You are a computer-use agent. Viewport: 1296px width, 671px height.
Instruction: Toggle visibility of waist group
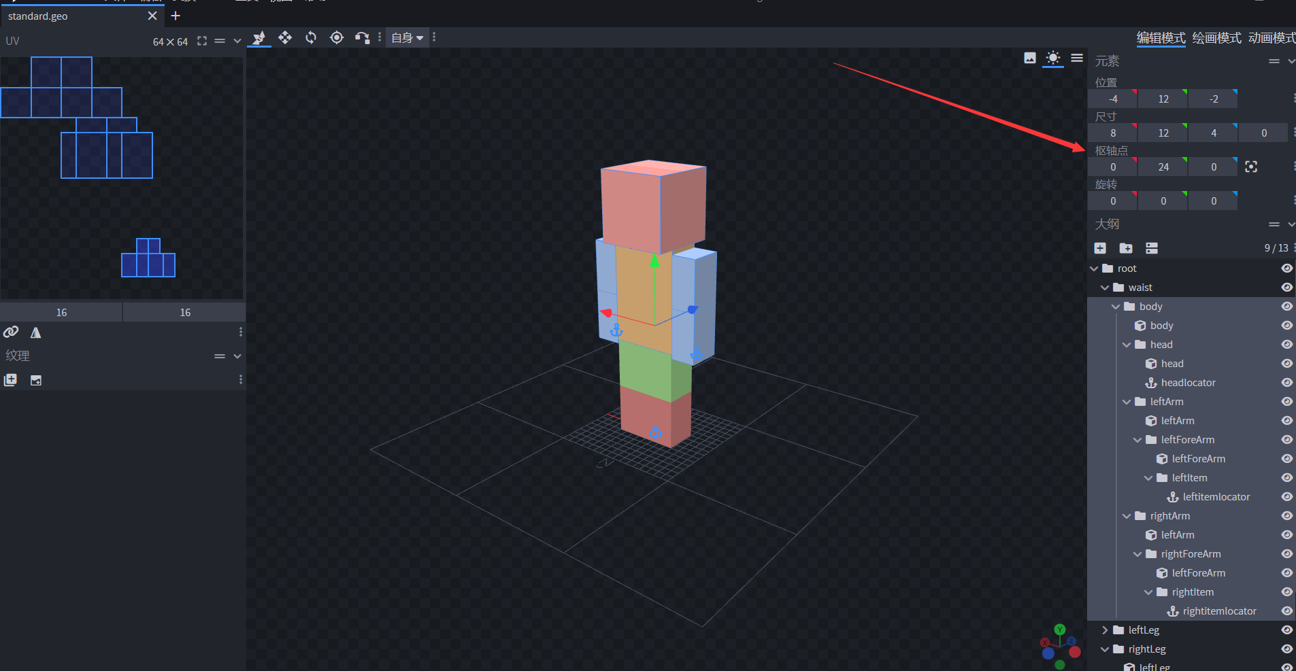1286,288
